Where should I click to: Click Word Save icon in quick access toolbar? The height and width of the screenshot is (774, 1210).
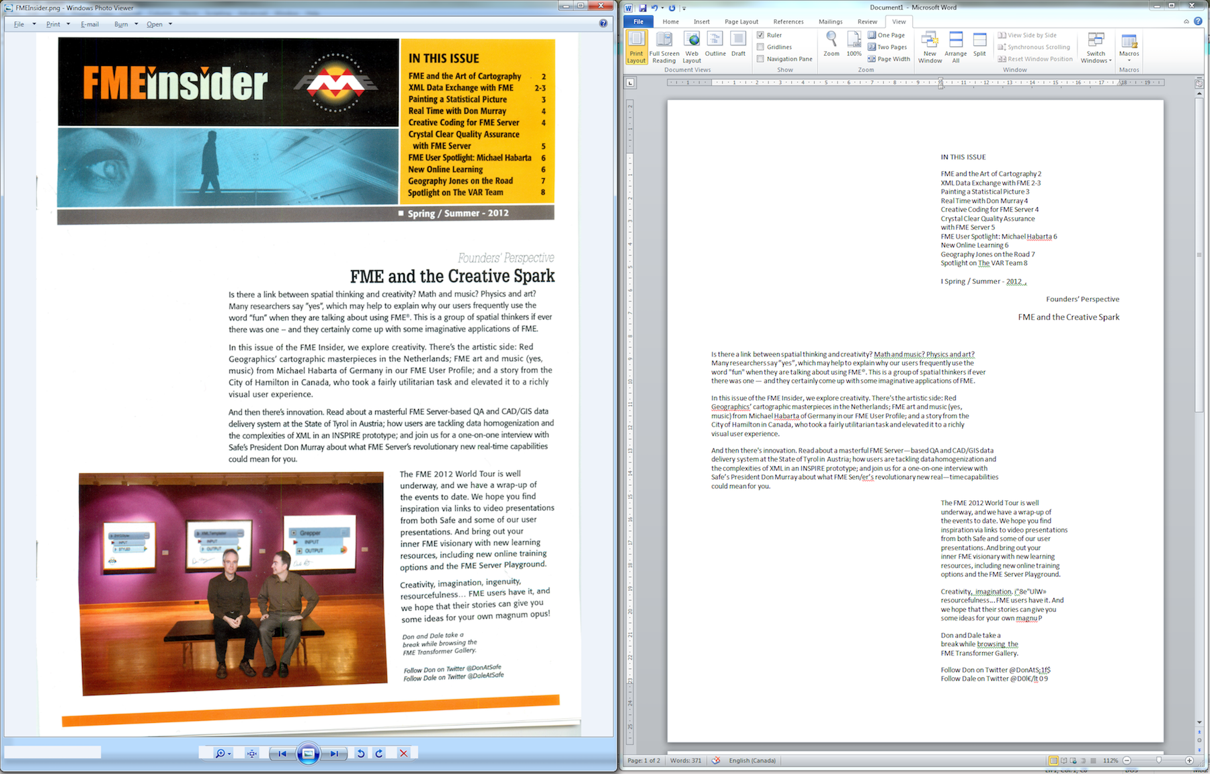click(x=643, y=7)
